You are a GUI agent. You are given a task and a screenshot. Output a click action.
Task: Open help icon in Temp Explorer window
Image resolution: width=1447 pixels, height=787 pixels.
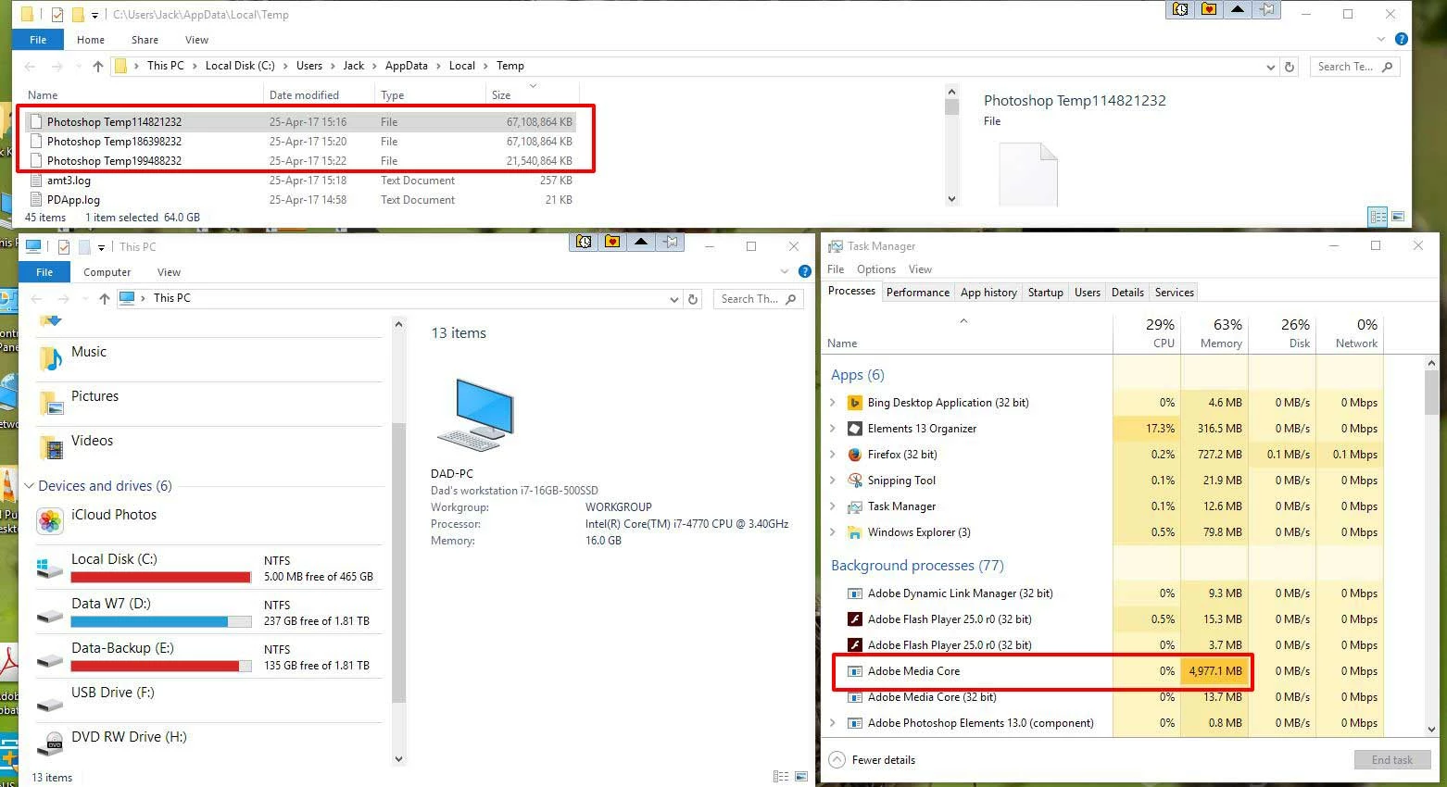[1402, 39]
